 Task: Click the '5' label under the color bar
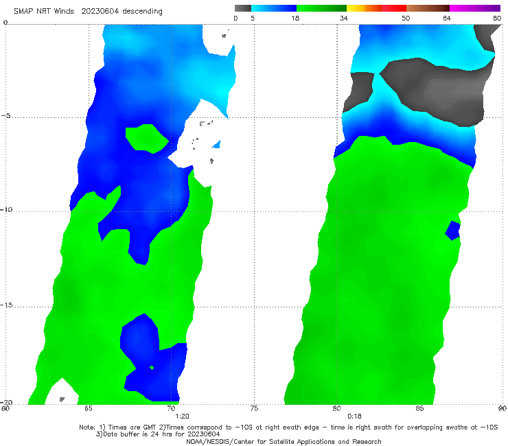pyautogui.click(x=253, y=18)
